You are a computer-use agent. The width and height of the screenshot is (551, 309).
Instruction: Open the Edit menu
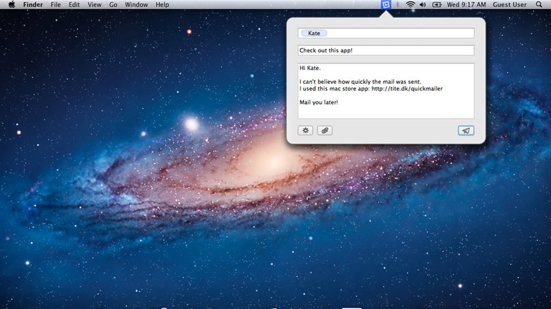[74, 5]
